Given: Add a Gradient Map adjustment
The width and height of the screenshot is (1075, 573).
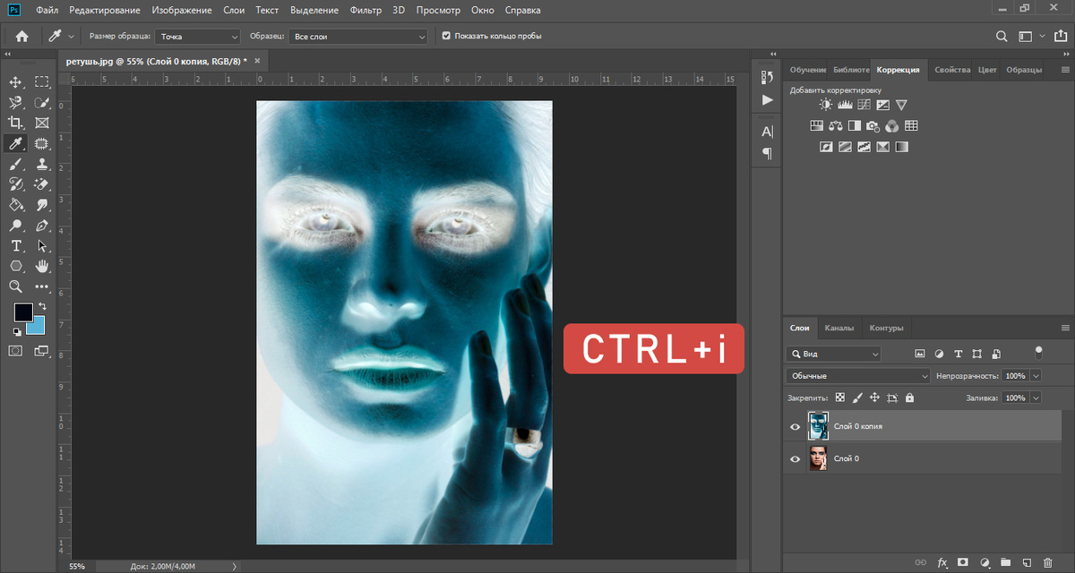Looking at the screenshot, I should coord(901,147).
